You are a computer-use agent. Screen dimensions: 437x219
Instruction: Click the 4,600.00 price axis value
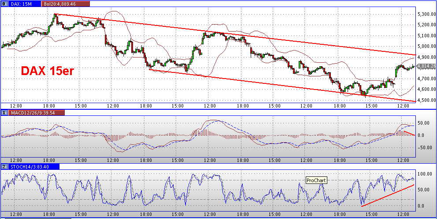427,90
